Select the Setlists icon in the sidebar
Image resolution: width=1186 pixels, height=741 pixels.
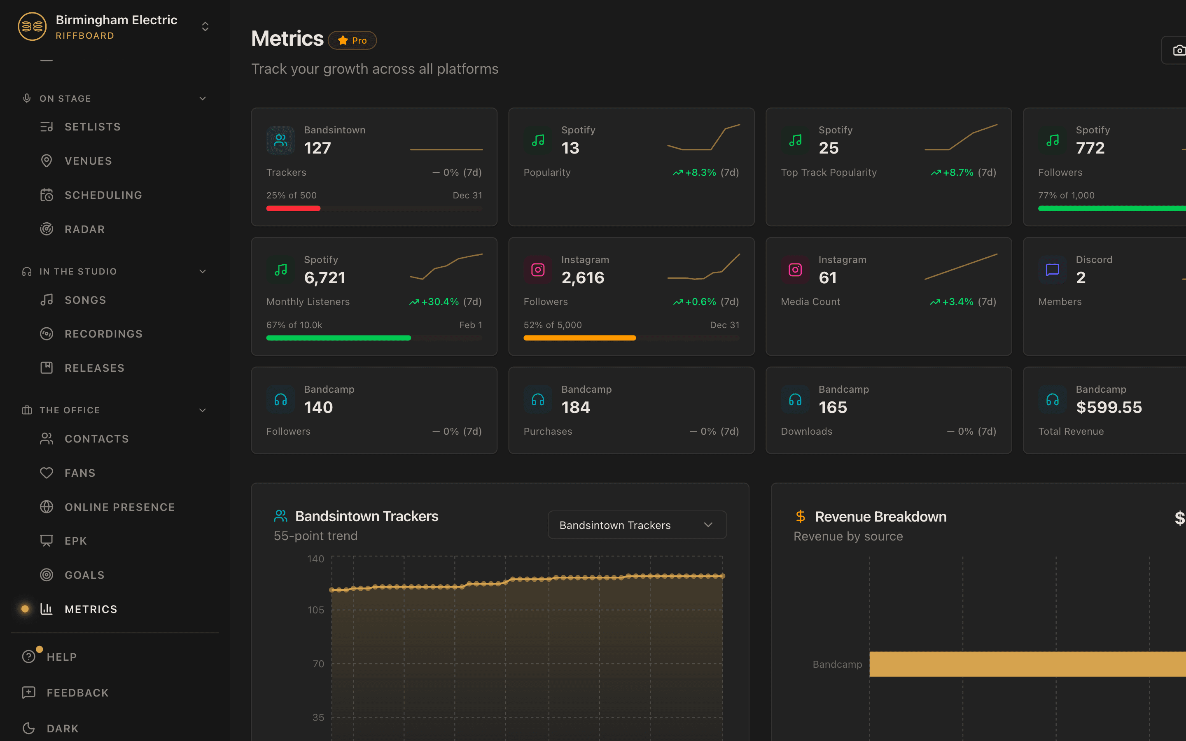pos(47,126)
